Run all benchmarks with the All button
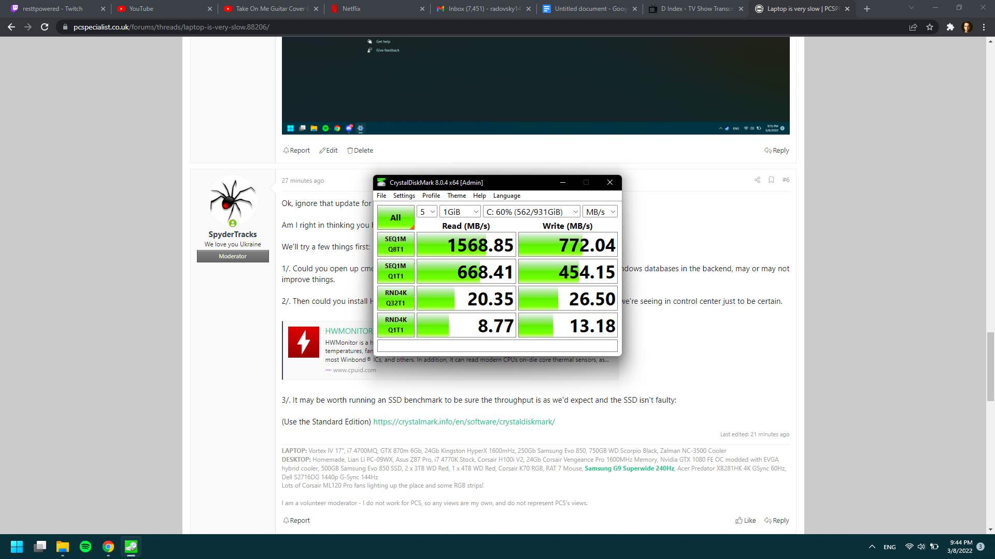This screenshot has height=559, width=995. click(x=396, y=217)
